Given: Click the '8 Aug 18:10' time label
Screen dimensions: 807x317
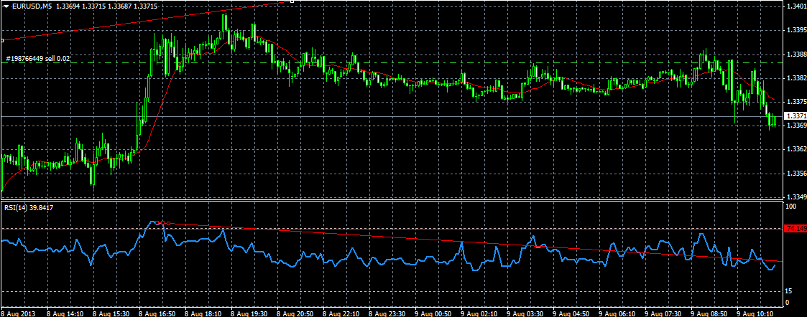Looking at the screenshot, I should click(203, 313).
